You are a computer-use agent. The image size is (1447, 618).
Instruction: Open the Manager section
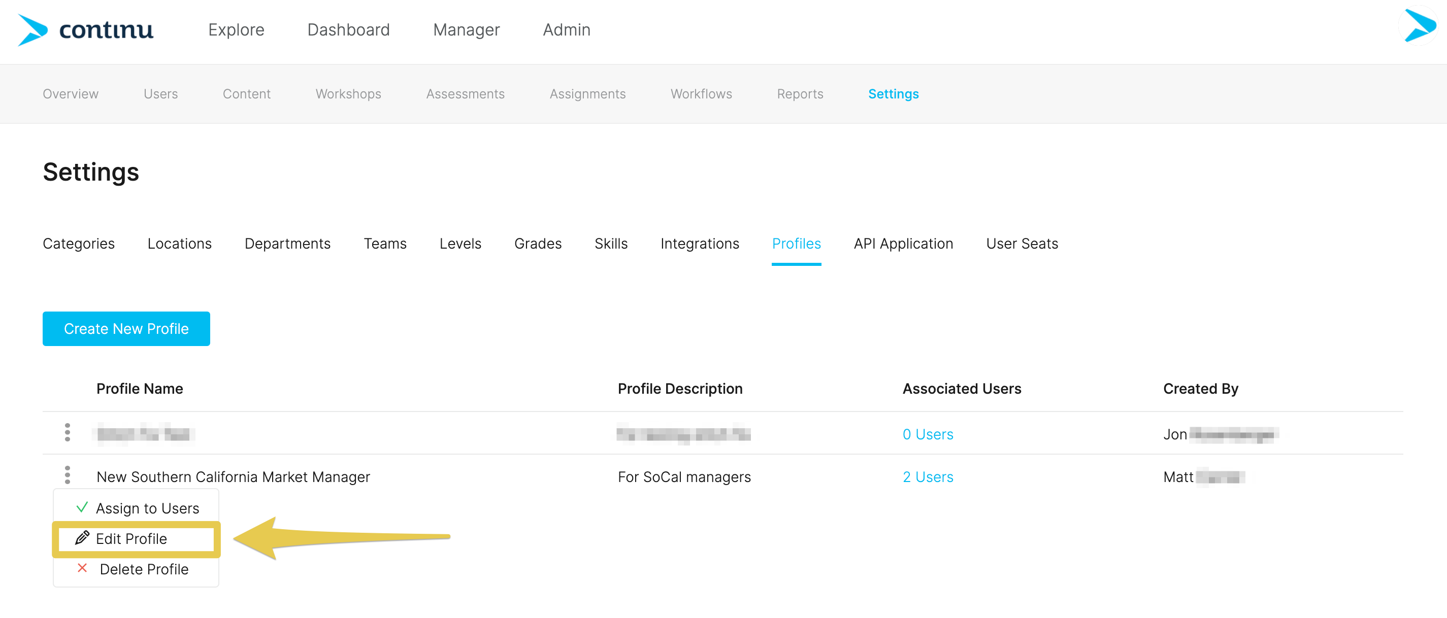466,30
